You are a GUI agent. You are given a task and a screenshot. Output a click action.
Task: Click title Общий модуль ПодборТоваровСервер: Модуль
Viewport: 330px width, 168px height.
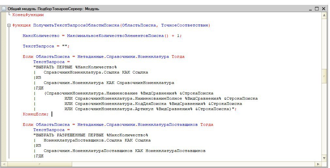click(54, 9)
